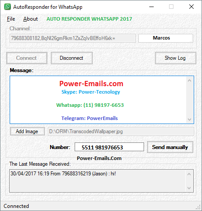This screenshot has height=211, width=202.
Task: Click the Number input field
Action: click(109, 147)
